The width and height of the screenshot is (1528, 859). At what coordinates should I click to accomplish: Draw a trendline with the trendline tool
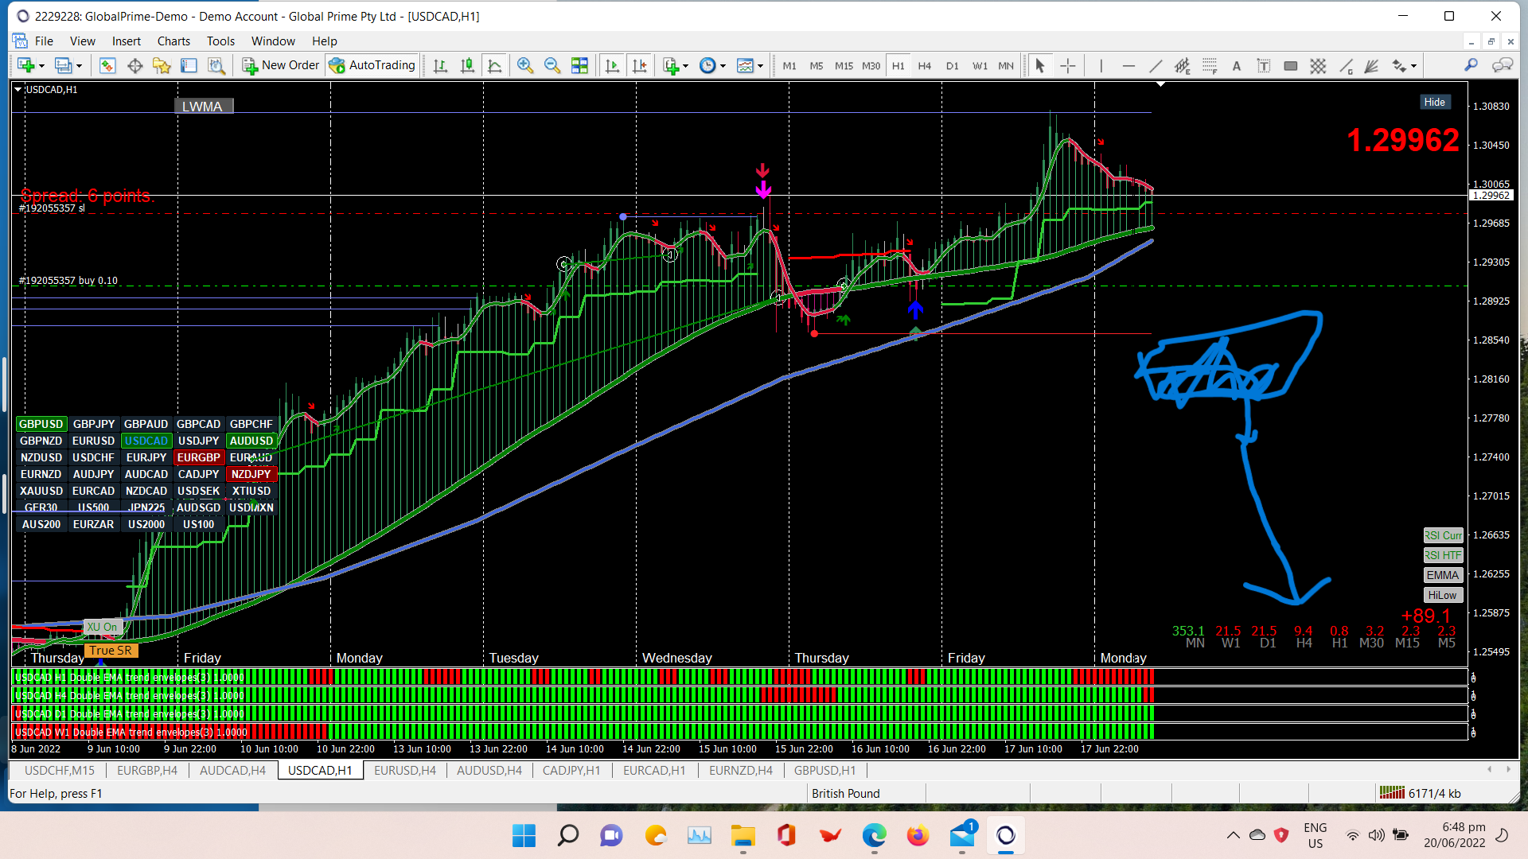click(1156, 66)
